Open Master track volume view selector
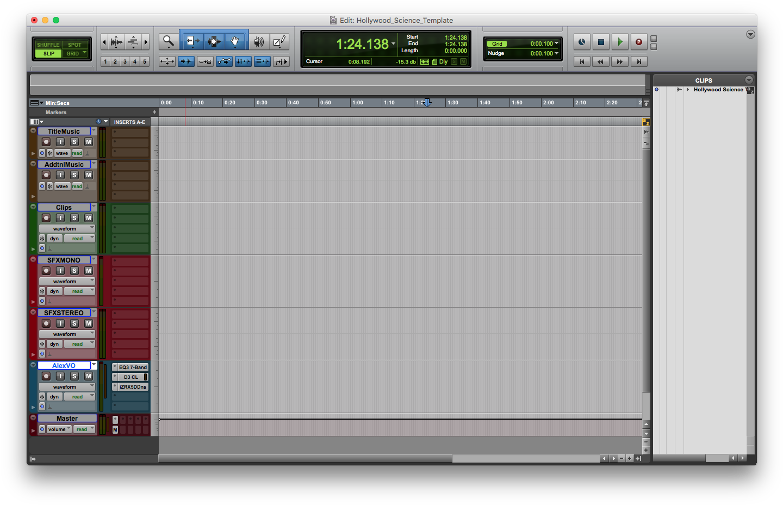Image resolution: width=783 pixels, height=505 pixels. pos(59,429)
